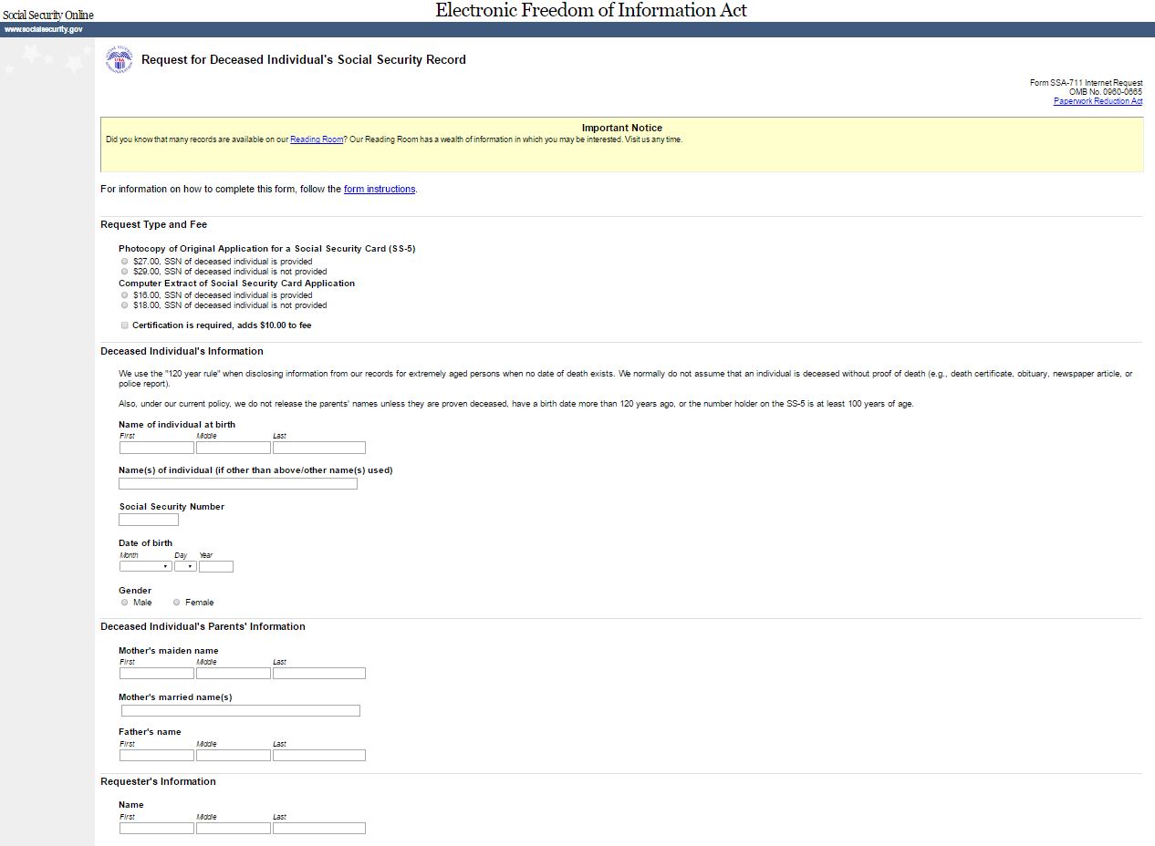Select the Male gender radio button

point(125,603)
